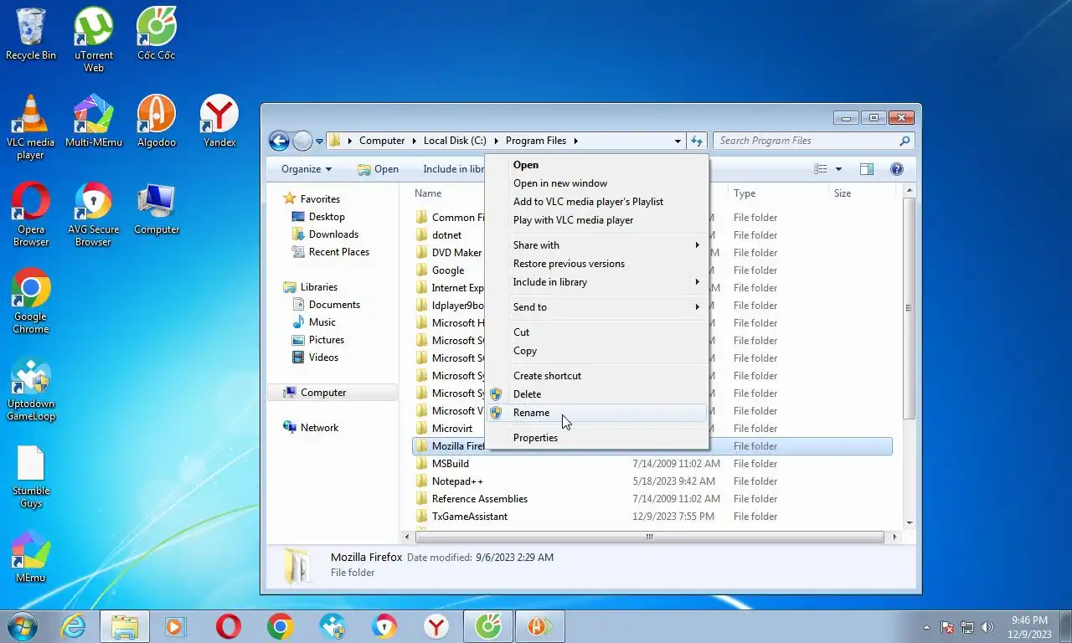Open Computer desktop icon

click(x=157, y=209)
